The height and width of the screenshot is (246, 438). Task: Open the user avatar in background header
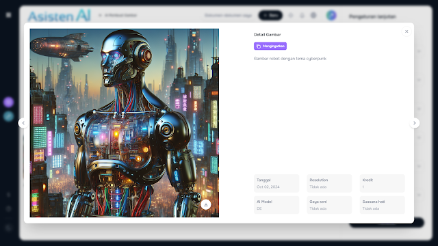coord(331,15)
